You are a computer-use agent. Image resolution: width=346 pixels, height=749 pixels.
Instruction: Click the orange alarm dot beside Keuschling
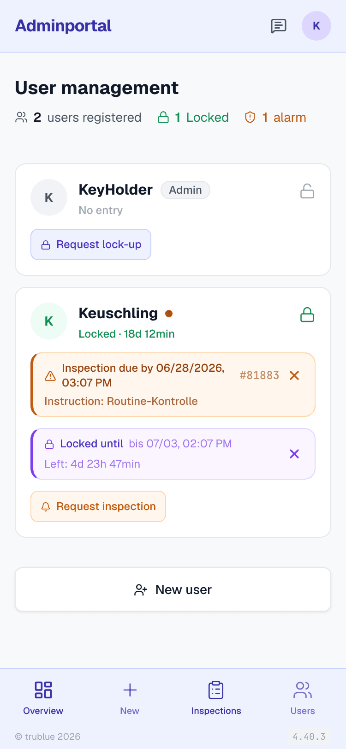[169, 314]
